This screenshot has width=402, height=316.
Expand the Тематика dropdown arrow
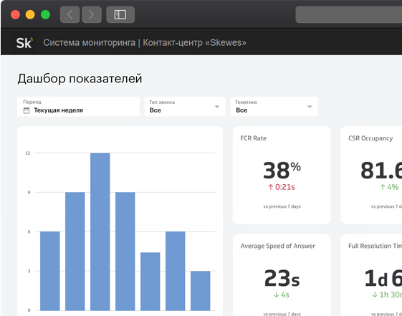pos(310,107)
